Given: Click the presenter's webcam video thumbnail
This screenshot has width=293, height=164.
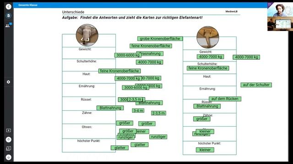Looking at the screenshot, I should tap(280, 10).
